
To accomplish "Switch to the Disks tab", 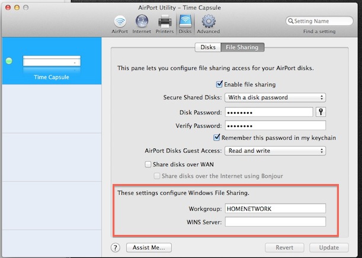I will 208,47.
